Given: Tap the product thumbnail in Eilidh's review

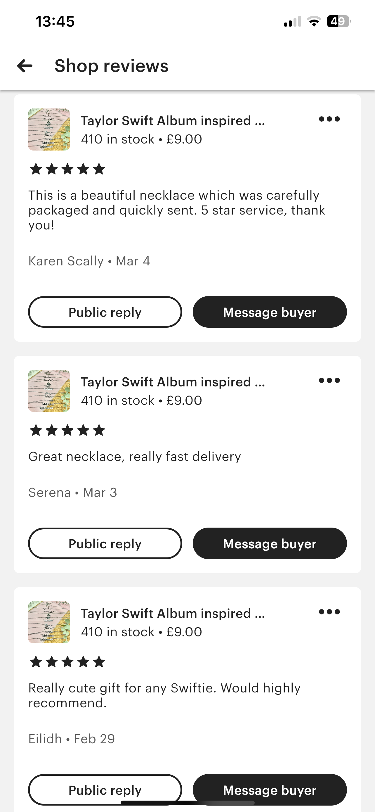Looking at the screenshot, I should pos(49,622).
